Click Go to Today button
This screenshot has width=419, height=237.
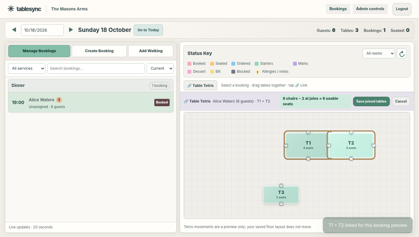pos(148,30)
